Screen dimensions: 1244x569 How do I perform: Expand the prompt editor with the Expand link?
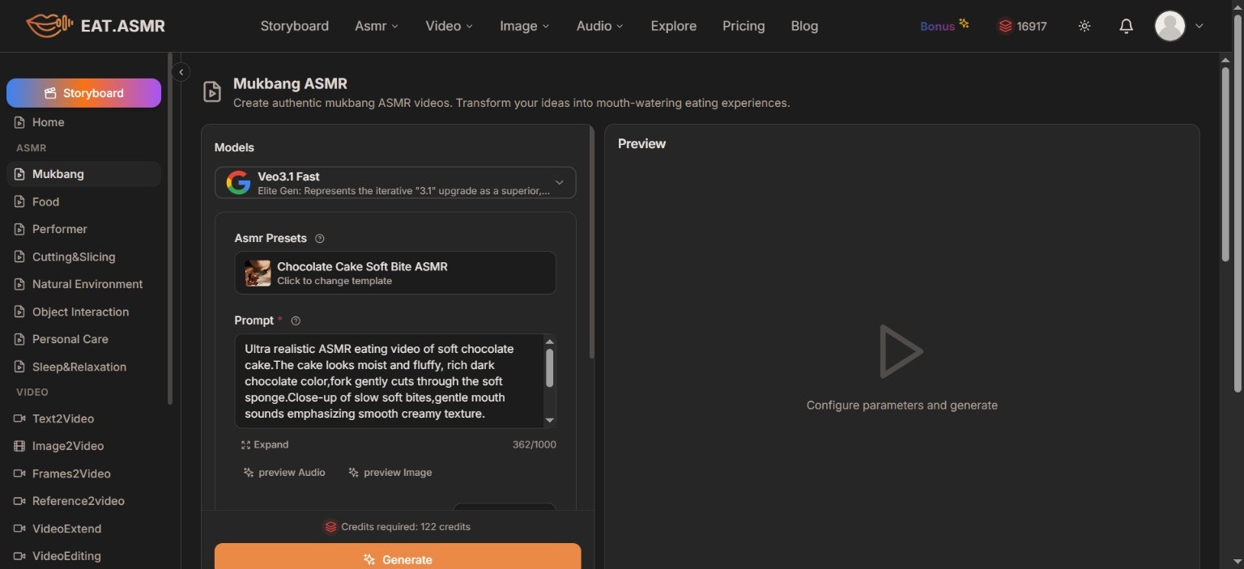[x=265, y=444]
